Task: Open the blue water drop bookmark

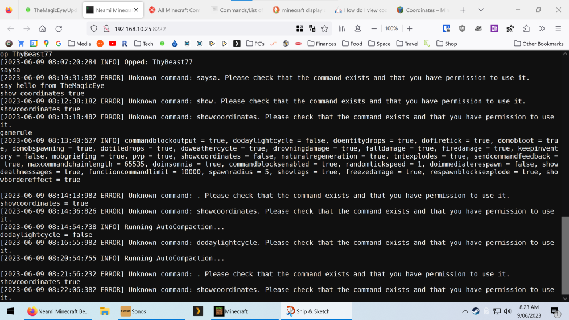Action: coord(175,44)
